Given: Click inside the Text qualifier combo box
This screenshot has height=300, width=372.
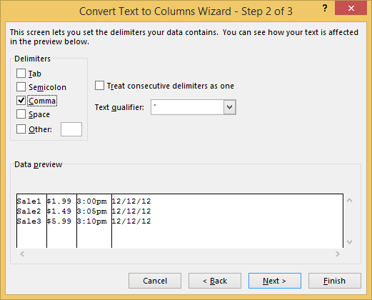Looking at the screenshot, I should click(x=187, y=107).
